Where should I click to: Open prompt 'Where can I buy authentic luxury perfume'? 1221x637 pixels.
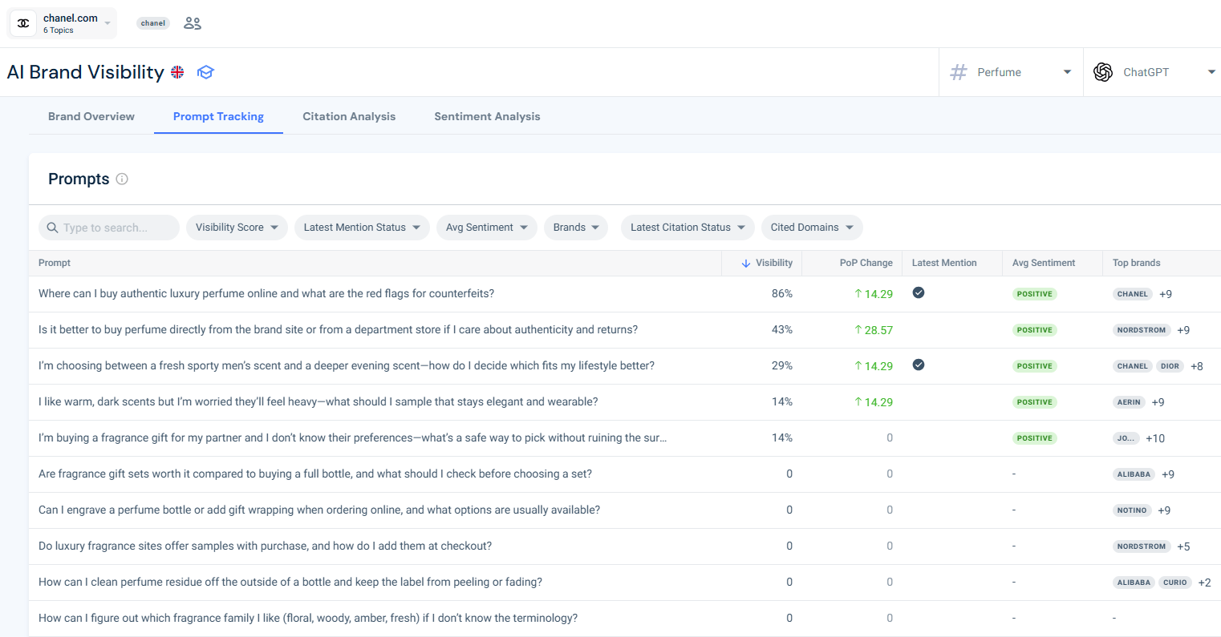click(266, 294)
